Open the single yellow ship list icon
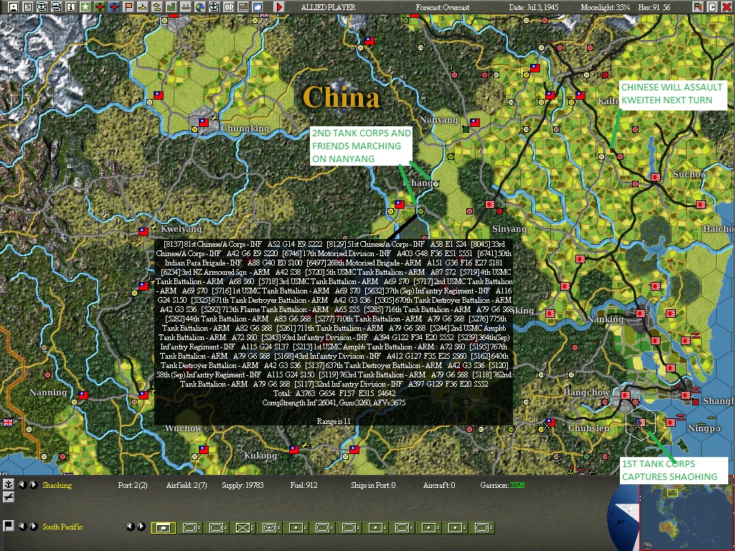Image resolution: width=744 pixels, height=551 pixels. point(142,7)
